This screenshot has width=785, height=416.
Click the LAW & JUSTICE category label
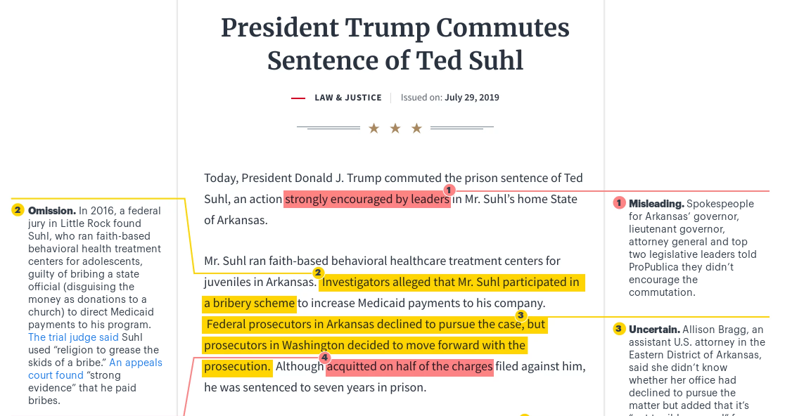348,98
